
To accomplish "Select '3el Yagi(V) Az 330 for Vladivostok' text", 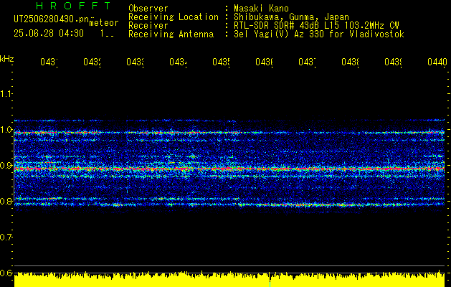I will [x=319, y=34].
